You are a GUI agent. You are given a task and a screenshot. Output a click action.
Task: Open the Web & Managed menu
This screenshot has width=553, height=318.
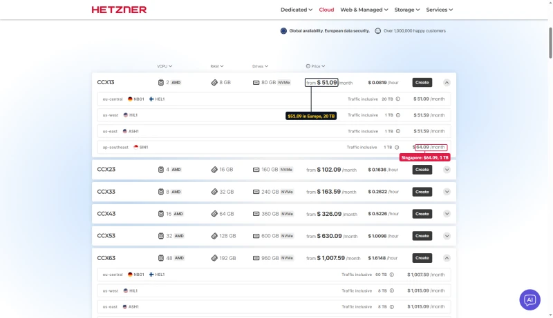click(x=364, y=10)
